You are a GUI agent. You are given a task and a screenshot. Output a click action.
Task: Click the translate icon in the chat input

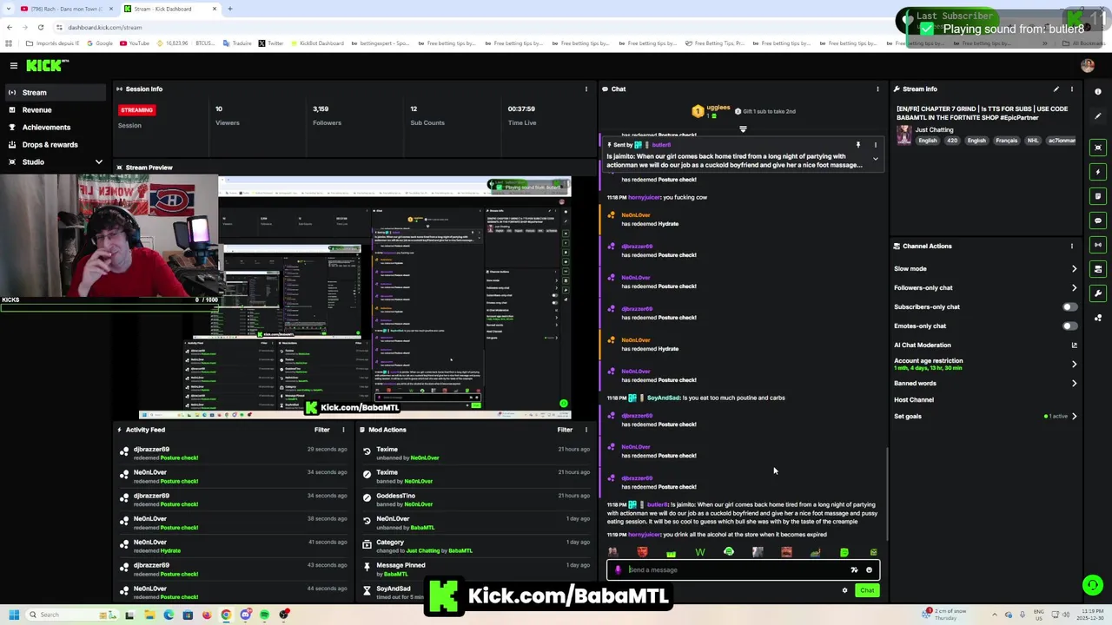[x=854, y=570]
